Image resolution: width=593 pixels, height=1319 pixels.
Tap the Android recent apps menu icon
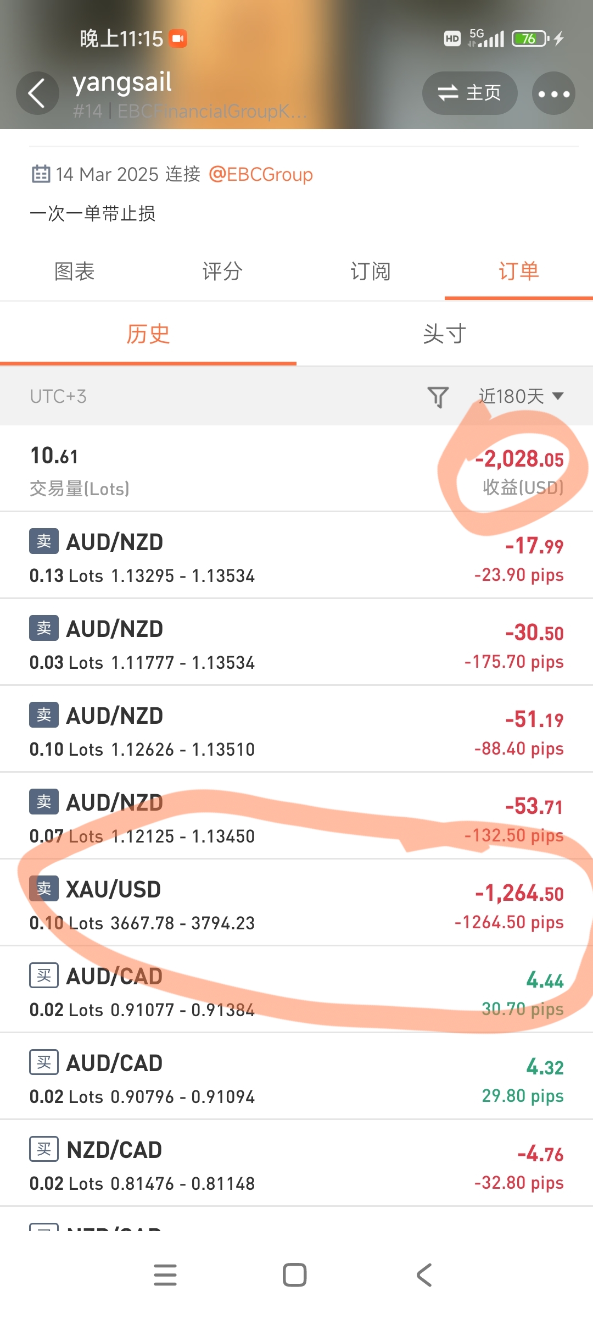click(165, 1275)
